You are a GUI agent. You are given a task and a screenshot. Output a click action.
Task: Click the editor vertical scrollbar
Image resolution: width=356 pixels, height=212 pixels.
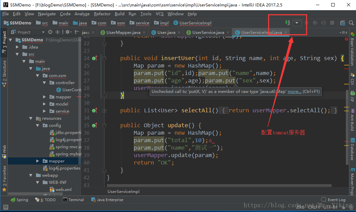(x=347, y=127)
